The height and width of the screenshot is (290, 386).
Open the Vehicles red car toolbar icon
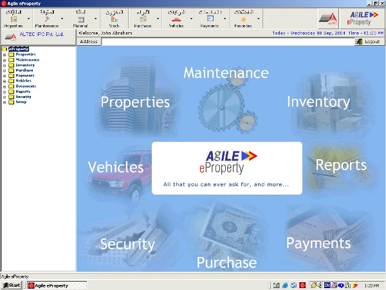[x=176, y=19]
